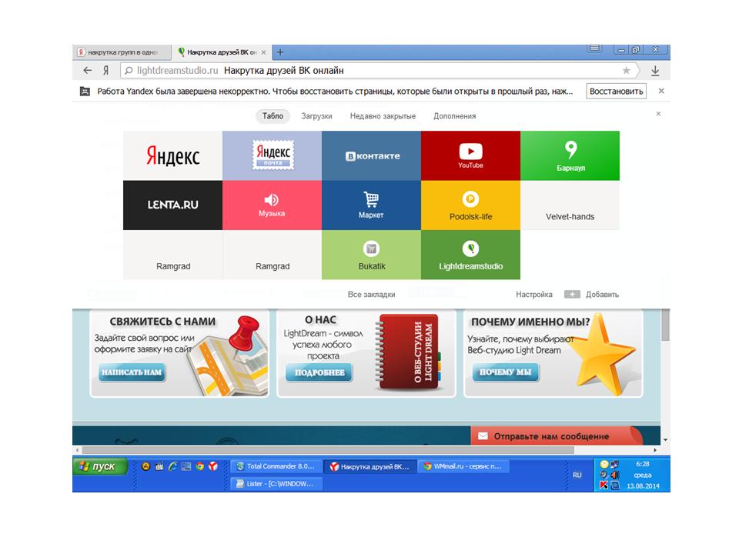Click the Добавить plus button
Viewport: 739px width, 554px height.
(572, 295)
